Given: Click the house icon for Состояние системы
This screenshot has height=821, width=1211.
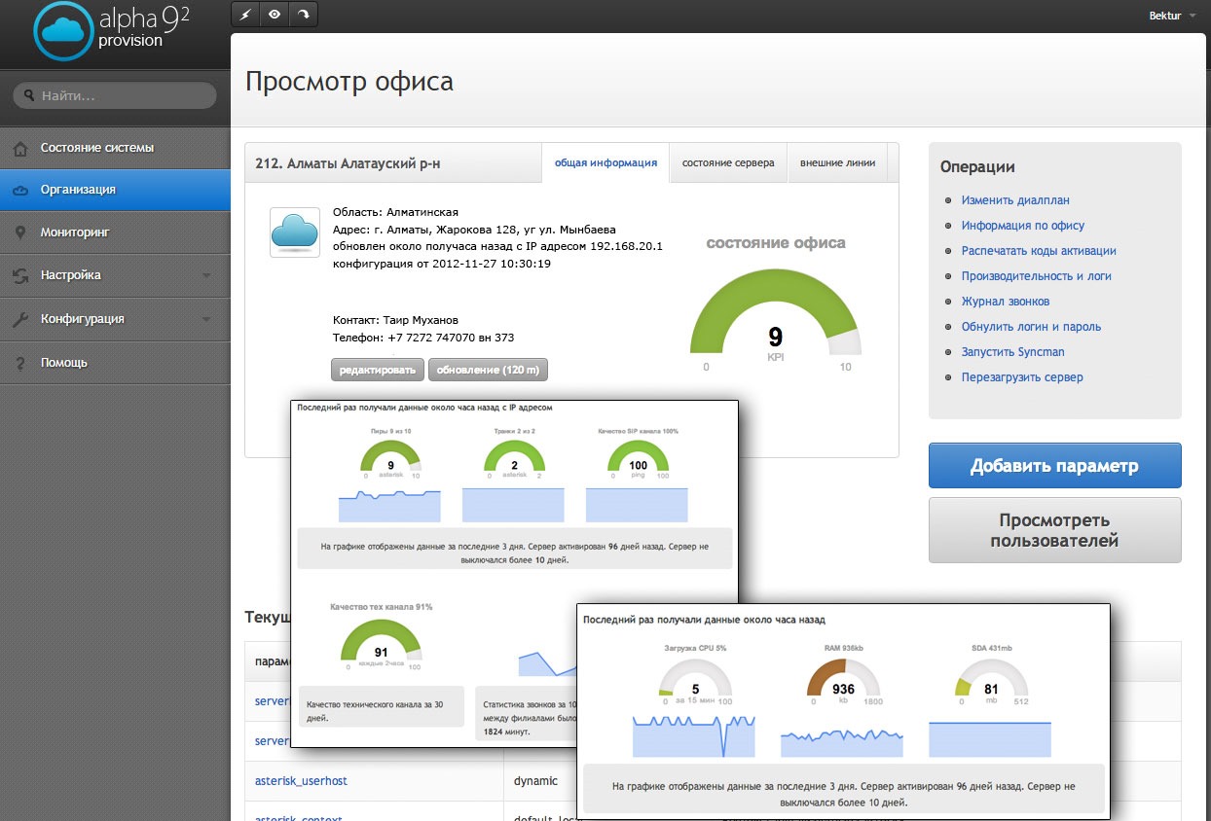Looking at the screenshot, I should click(20, 149).
